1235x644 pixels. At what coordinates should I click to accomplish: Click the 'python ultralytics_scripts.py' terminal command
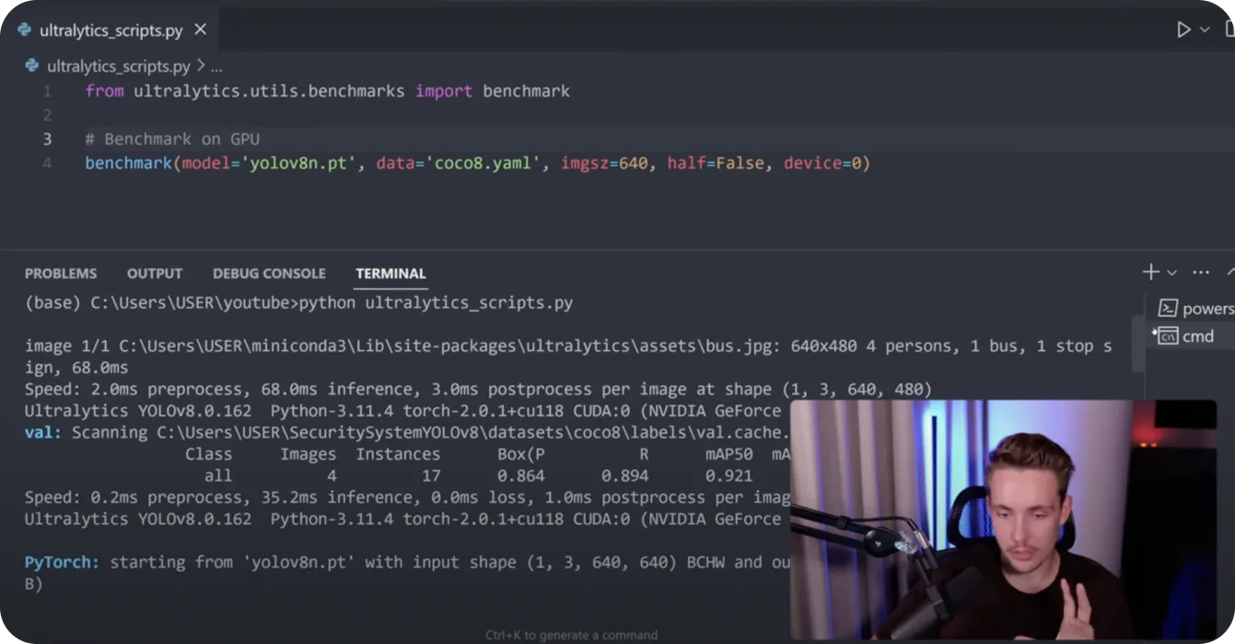click(x=437, y=303)
